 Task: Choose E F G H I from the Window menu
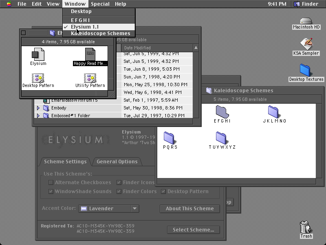[x=99, y=20]
